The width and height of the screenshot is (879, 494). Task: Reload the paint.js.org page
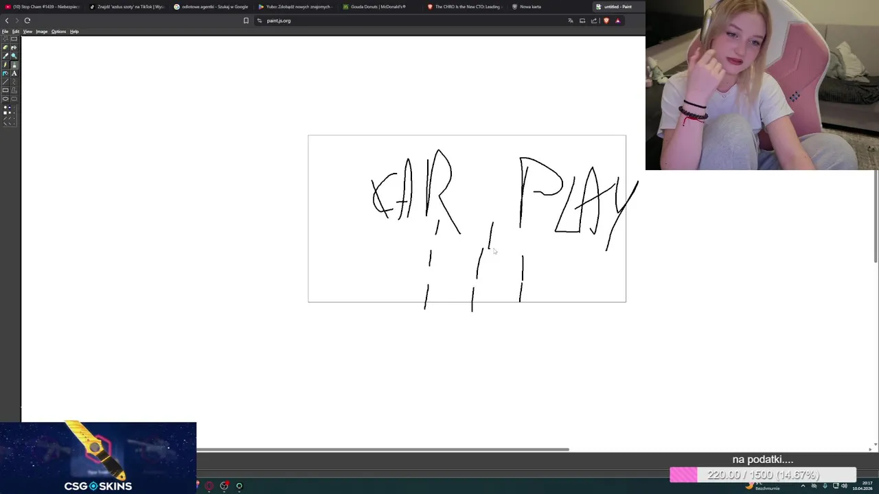(27, 21)
